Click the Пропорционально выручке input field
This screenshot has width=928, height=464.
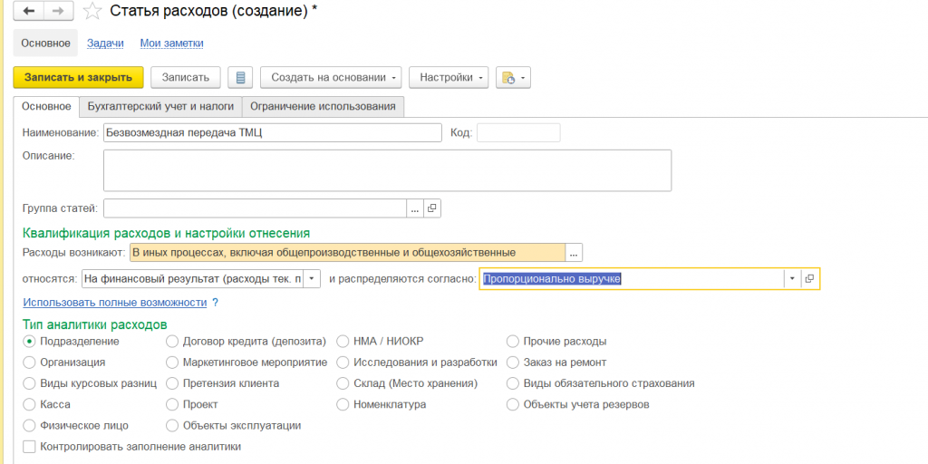(x=632, y=279)
